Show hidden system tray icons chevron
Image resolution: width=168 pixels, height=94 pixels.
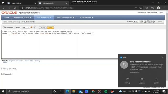point(130,91)
